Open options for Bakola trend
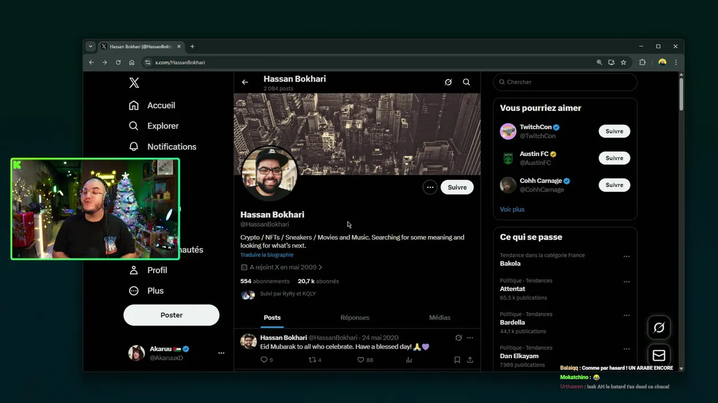The width and height of the screenshot is (718, 403). [627, 256]
